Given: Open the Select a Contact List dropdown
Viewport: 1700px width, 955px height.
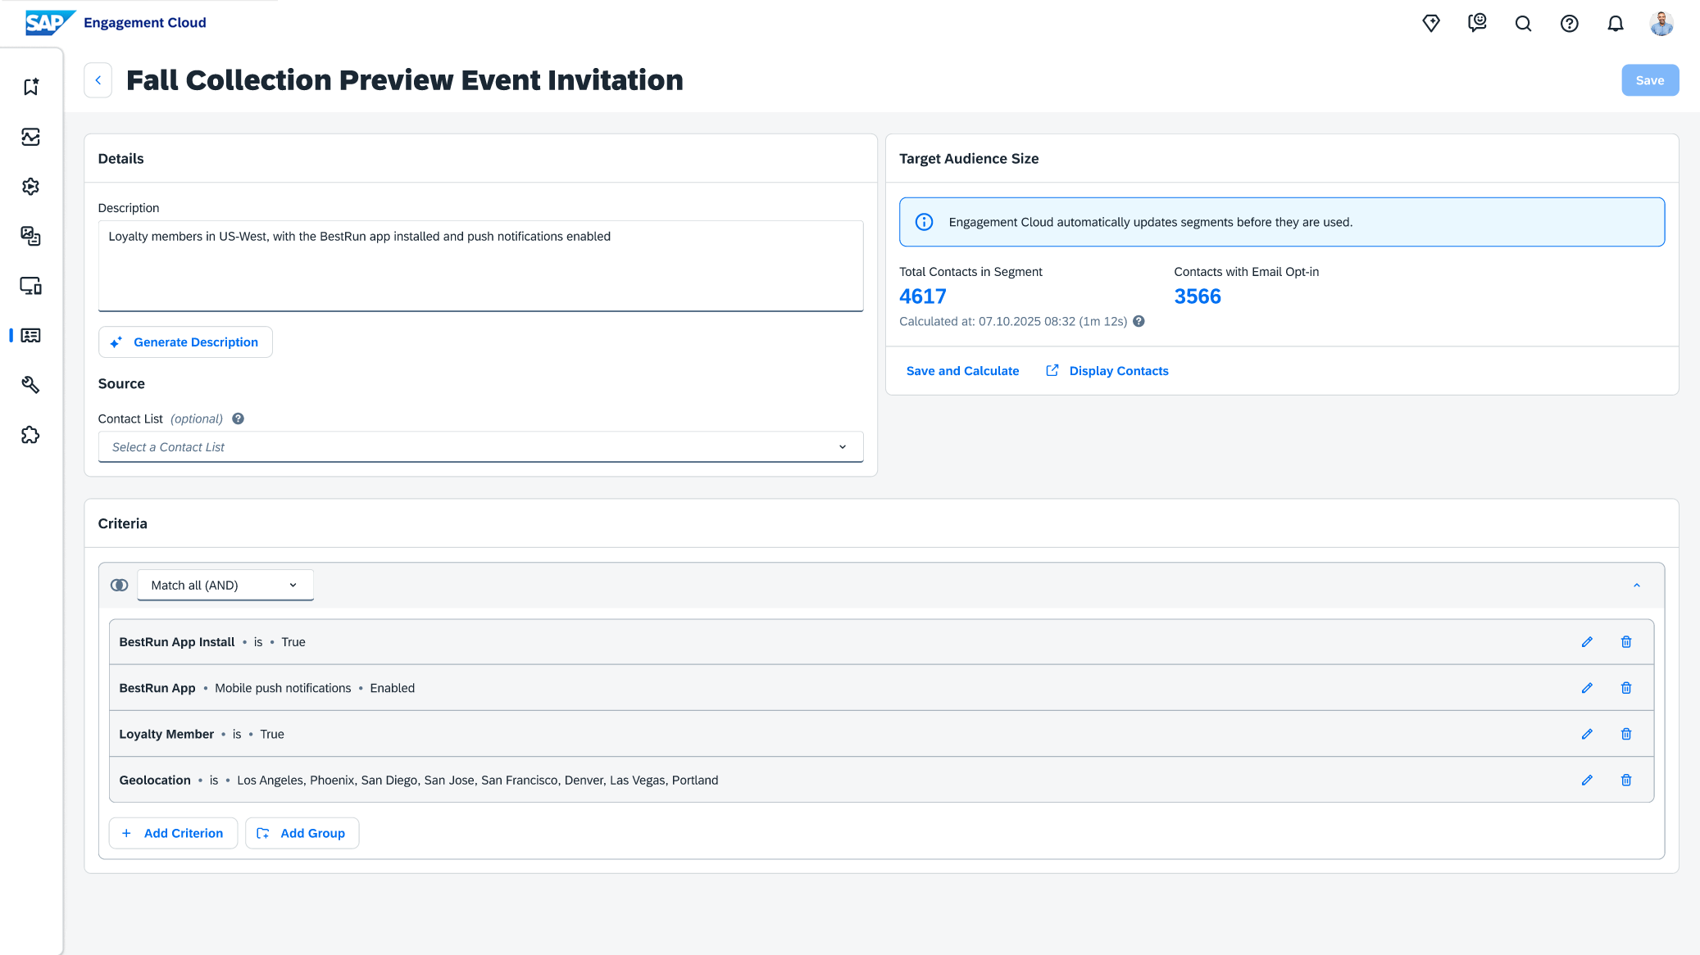Looking at the screenshot, I should tap(480, 447).
